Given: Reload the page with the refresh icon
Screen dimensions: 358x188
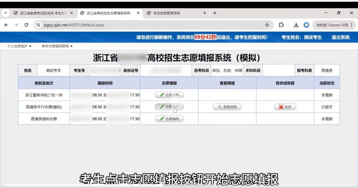Looking at the screenshot, I should pos(26,25).
